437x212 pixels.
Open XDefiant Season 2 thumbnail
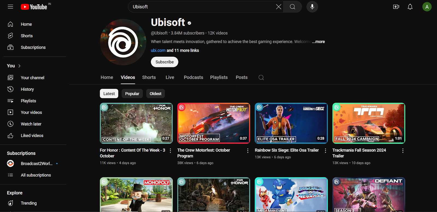(x=369, y=195)
